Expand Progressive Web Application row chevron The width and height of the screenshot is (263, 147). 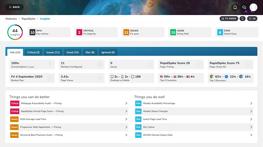(126, 127)
